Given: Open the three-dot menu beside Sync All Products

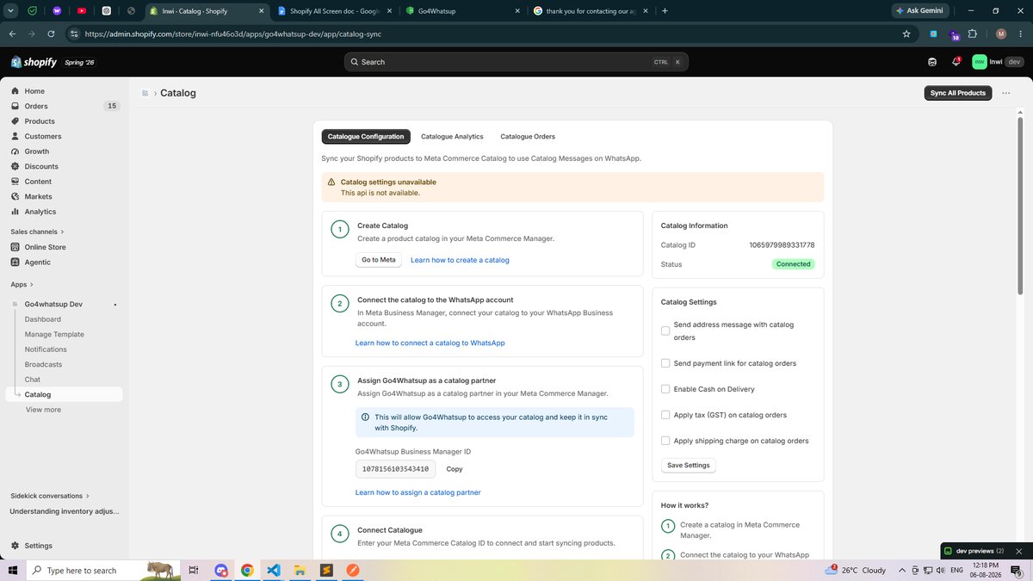Looking at the screenshot, I should (1005, 93).
